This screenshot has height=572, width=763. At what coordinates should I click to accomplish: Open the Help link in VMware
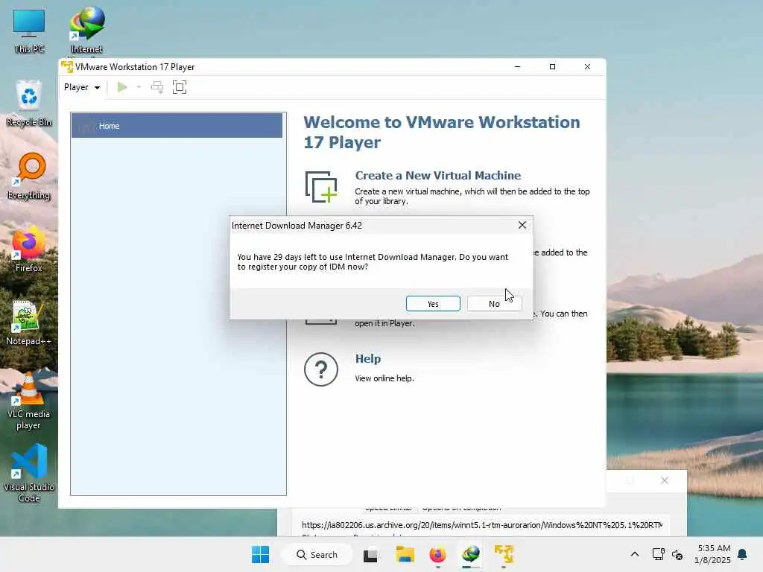[x=368, y=358]
